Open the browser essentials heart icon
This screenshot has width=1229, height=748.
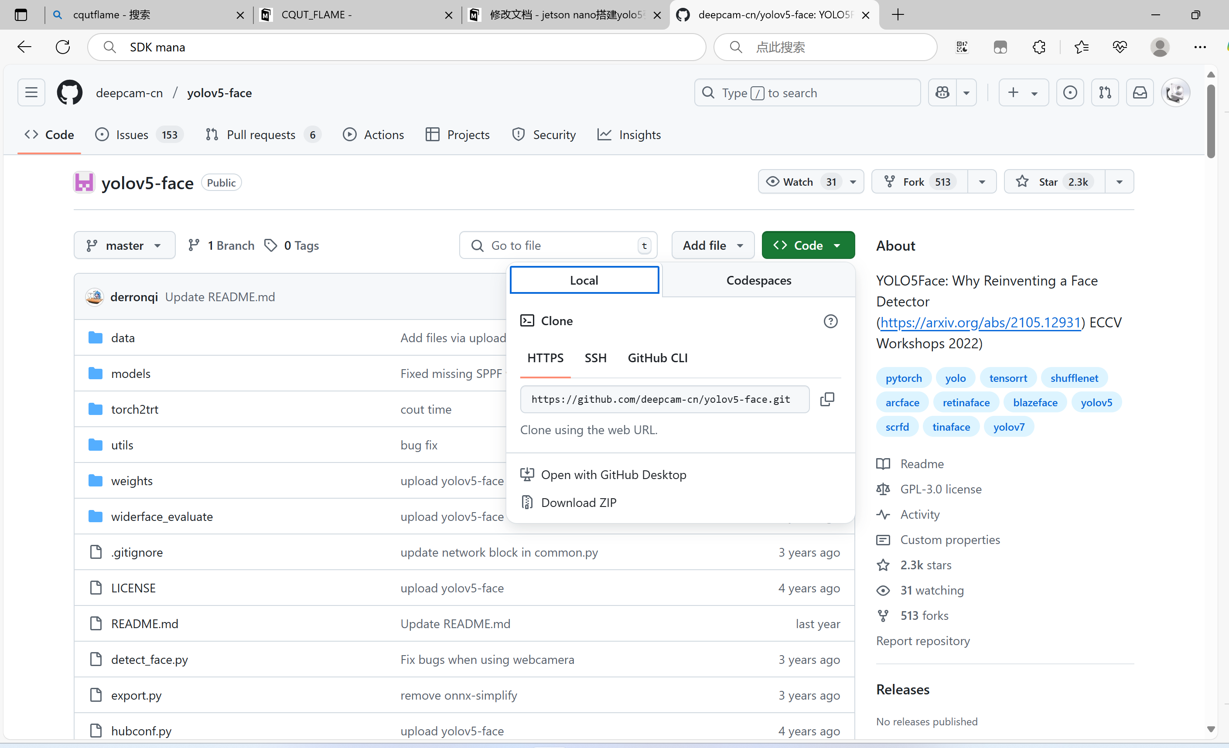(1120, 47)
